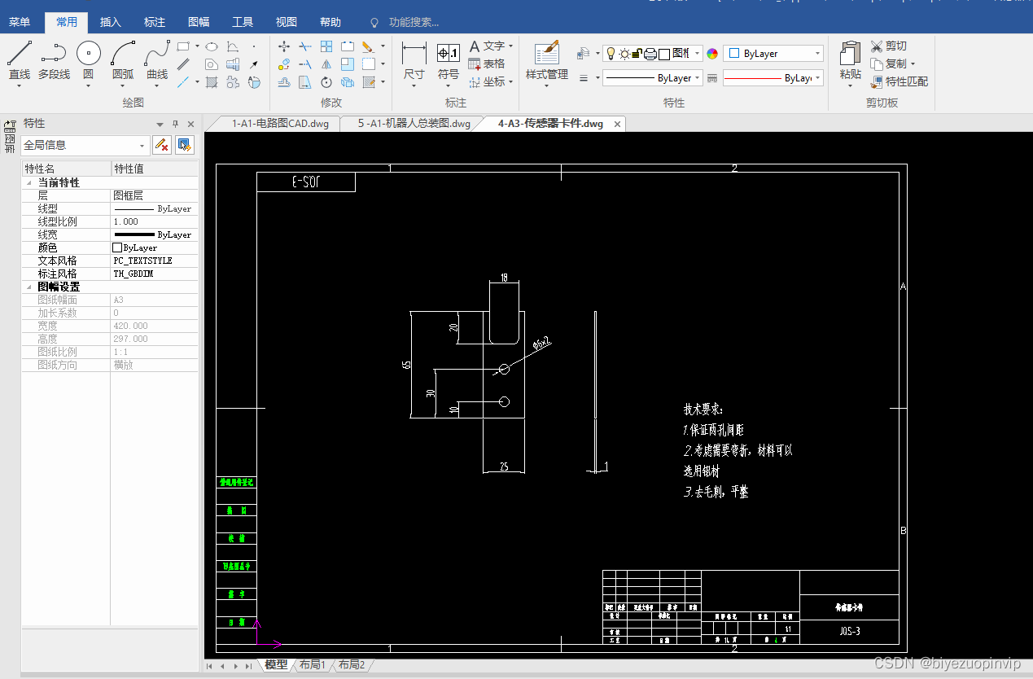
Task: Switch to the 布局2 layout tab
Action: tap(351, 664)
